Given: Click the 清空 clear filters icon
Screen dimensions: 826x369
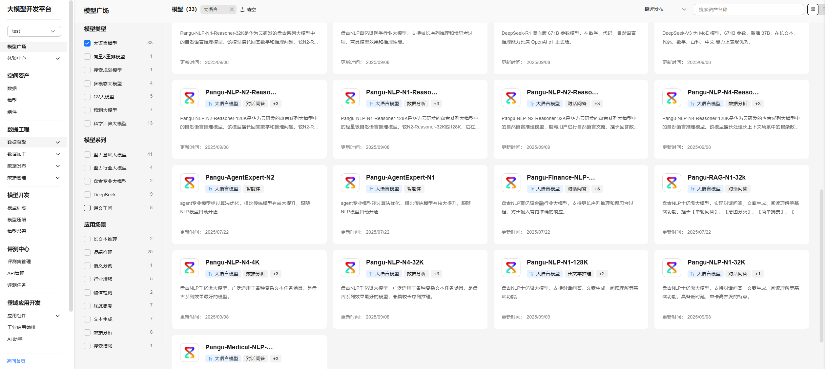Looking at the screenshot, I should point(242,10).
